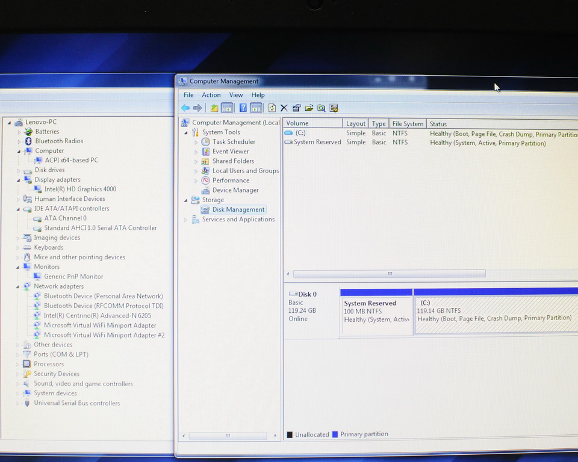Click the blue Primary partition legend swatch
Screen dimensions: 578x462
[335, 434]
